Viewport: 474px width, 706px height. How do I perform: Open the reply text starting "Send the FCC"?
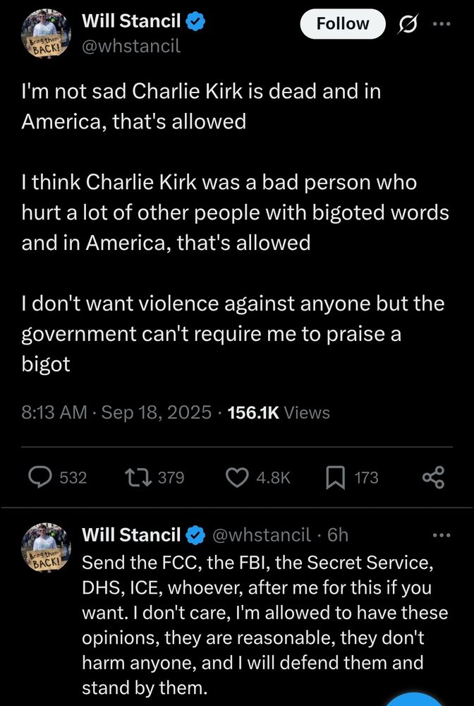coord(265,625)
